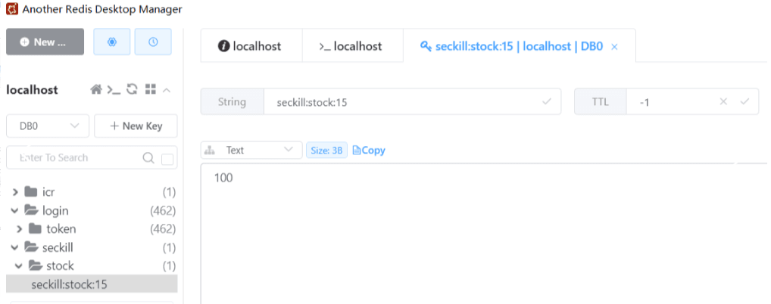Click the grid menu icon beside localhost
771x304 pixels.
tap(150, 89)
